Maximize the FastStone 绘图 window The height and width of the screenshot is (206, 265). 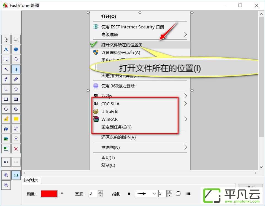click(240, 5)
